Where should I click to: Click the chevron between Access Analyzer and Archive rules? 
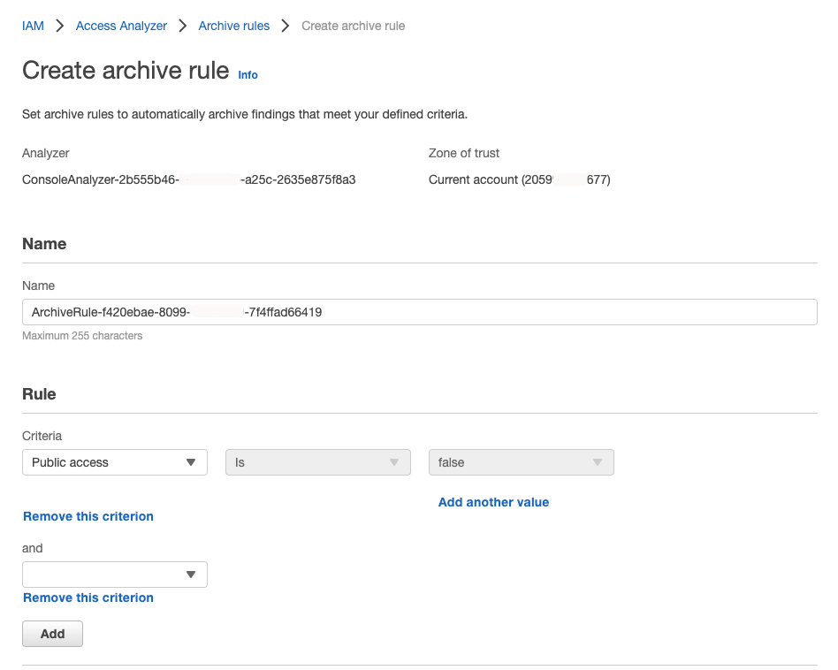tap(182, 26)
